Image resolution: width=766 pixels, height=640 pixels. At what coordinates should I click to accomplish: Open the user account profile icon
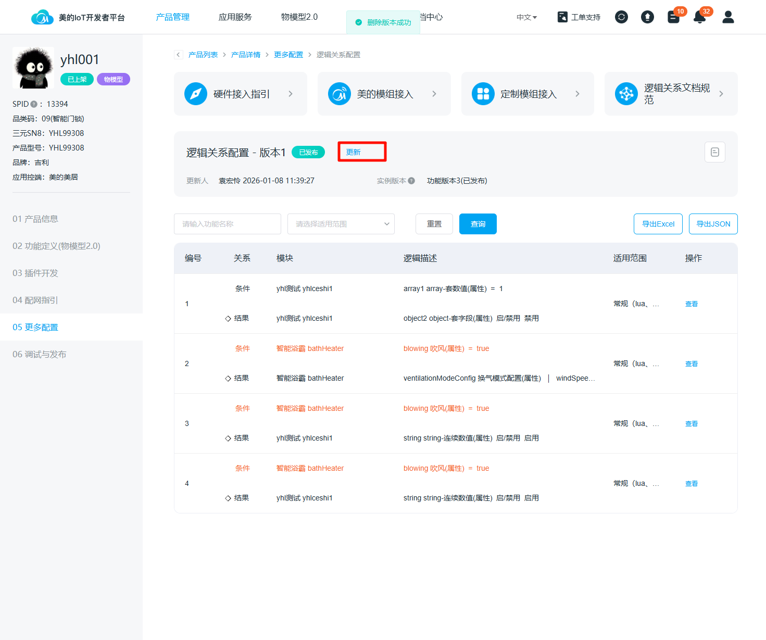pos(728,17)
